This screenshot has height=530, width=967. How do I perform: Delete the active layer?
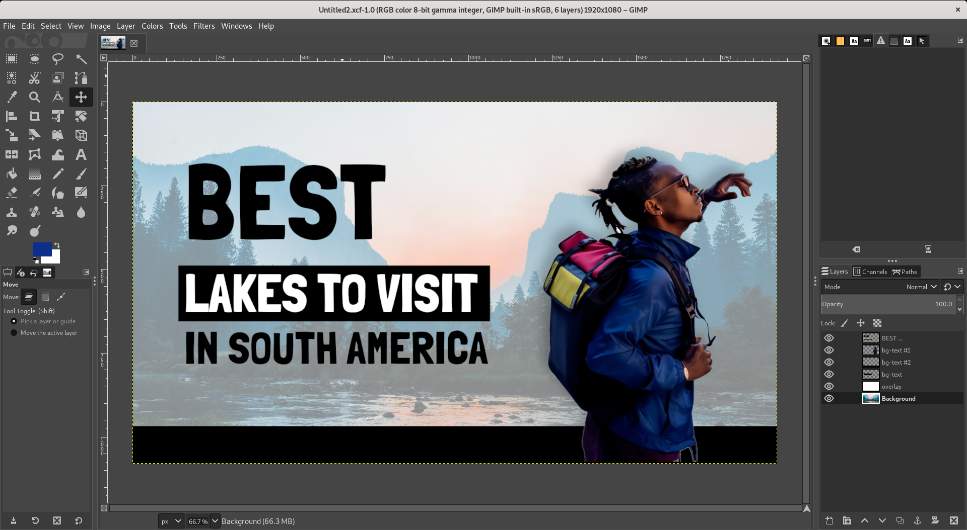(953, 521)
